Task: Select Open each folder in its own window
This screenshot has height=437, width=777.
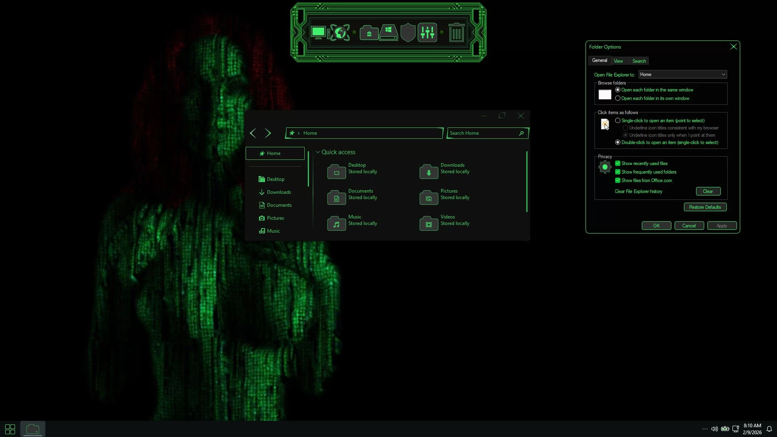Action: pyautogui.click(x=618, y=98)
